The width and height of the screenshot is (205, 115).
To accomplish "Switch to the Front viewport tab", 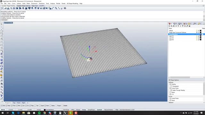I will tap(19, 103).
